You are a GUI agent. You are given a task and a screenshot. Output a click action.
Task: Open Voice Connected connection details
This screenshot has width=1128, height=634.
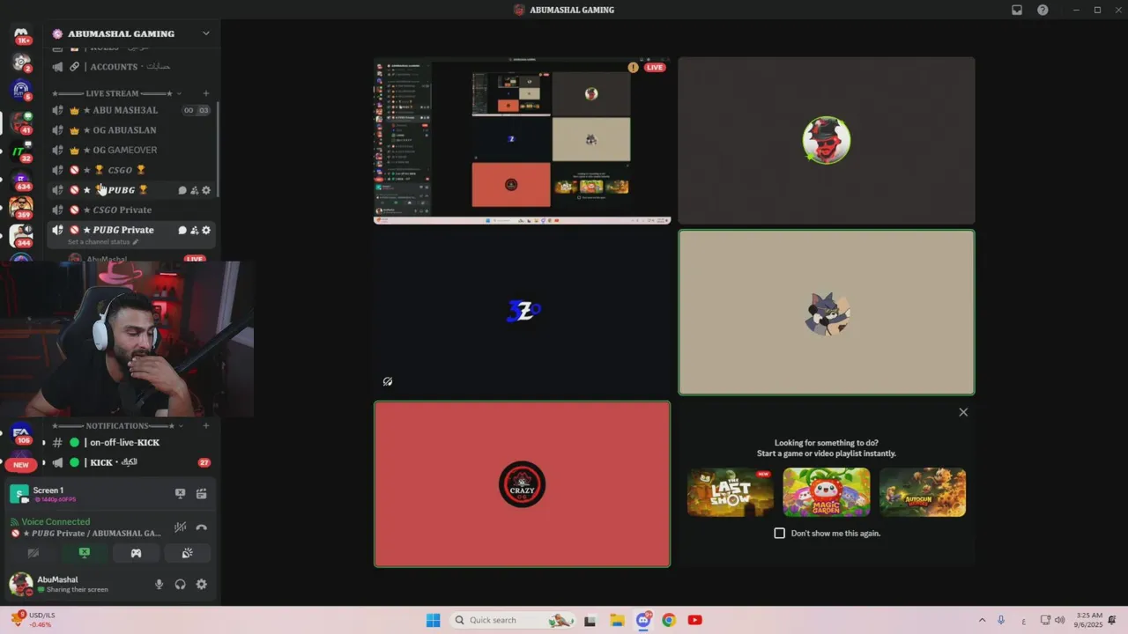(56, 522)
